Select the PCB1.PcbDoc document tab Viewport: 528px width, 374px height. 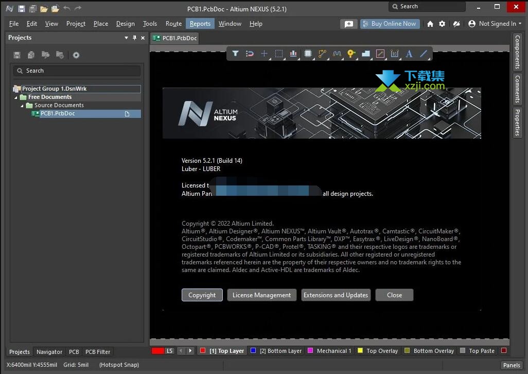click(175, 38)
